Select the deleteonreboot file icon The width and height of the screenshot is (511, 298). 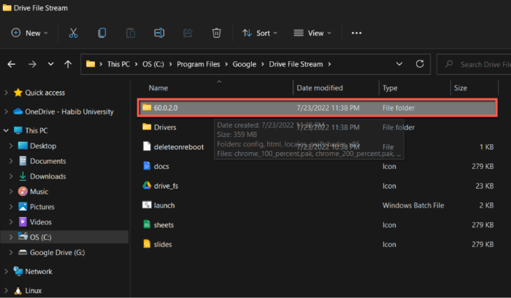point(147,146)
